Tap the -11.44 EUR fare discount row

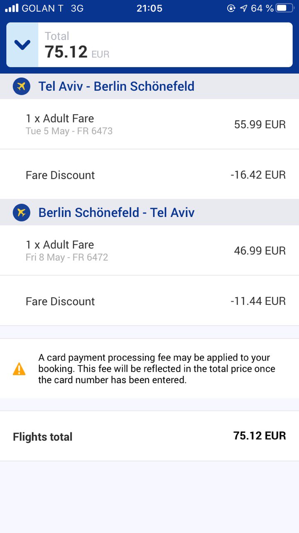tap(149, 301)
